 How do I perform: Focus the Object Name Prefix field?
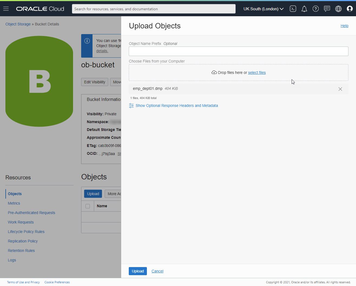click(239, 51)
